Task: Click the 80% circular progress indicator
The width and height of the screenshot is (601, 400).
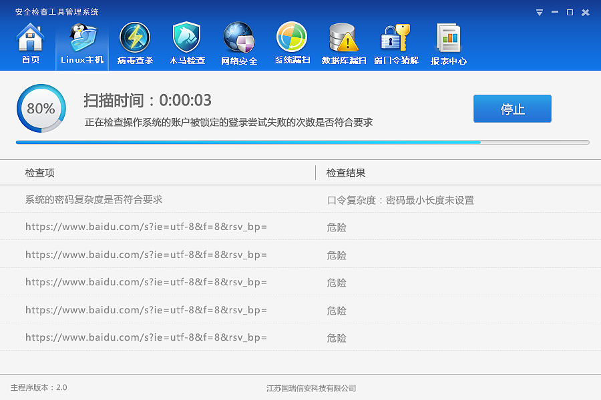Action: click(41, 108)
